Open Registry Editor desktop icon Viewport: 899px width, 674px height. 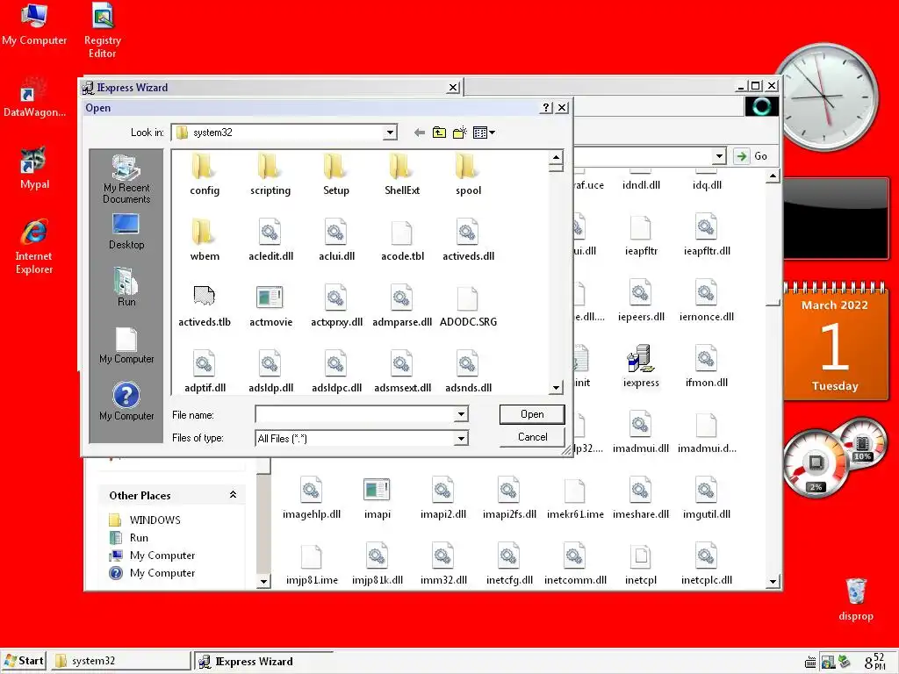(x=103, y=31)
